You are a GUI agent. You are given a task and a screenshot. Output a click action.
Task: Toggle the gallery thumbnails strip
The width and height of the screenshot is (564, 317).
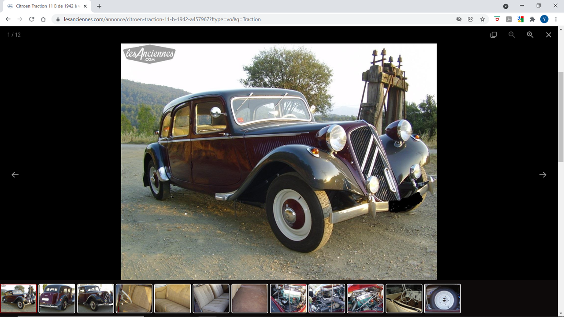[x=493, y=35]
